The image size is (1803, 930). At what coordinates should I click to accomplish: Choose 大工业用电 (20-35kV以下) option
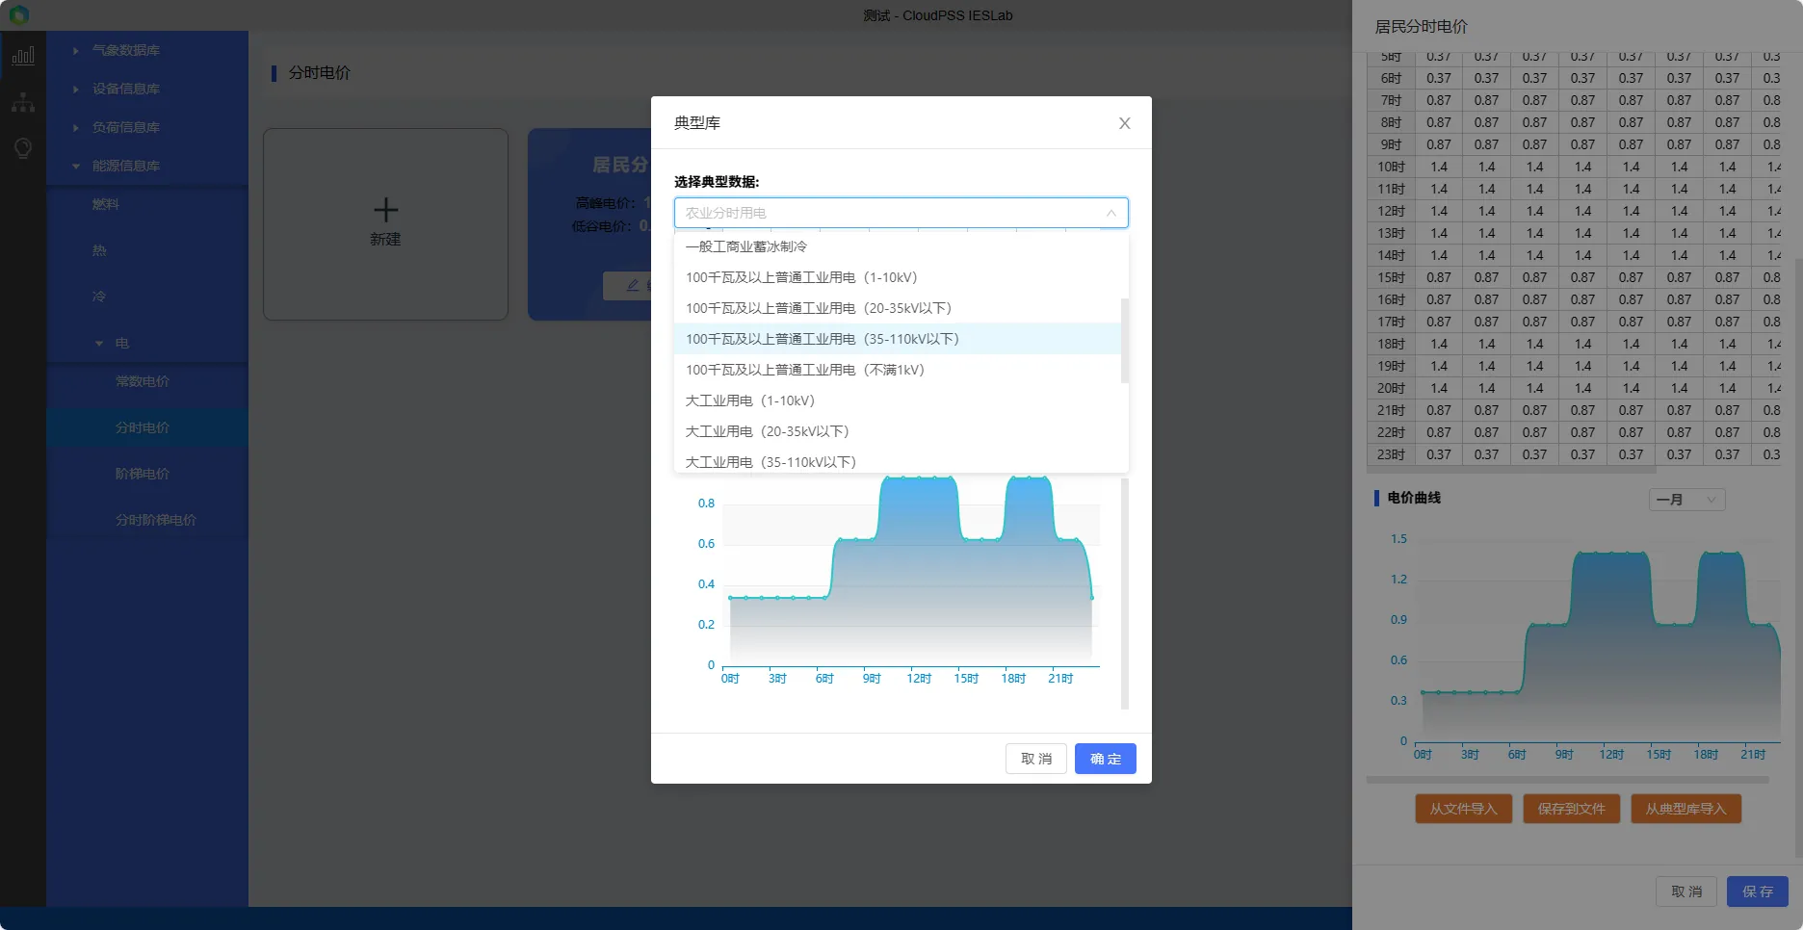coord(898,431)
